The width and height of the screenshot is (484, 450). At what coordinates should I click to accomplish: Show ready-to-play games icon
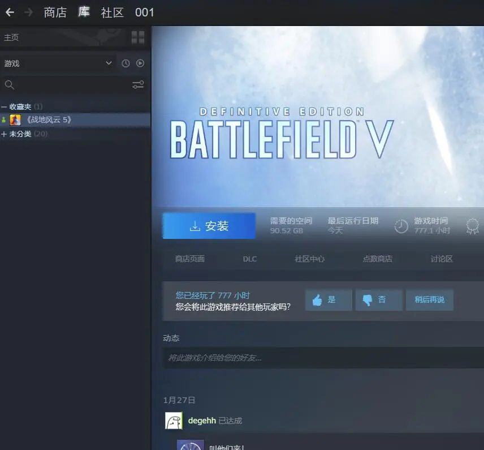[140, 63]
